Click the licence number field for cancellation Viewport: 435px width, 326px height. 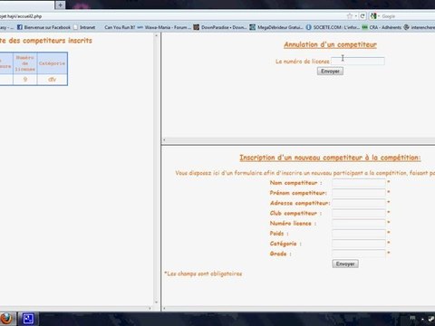point(358,62)
